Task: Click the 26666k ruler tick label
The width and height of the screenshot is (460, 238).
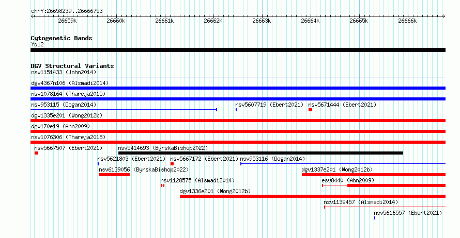Action: point(407,21)
